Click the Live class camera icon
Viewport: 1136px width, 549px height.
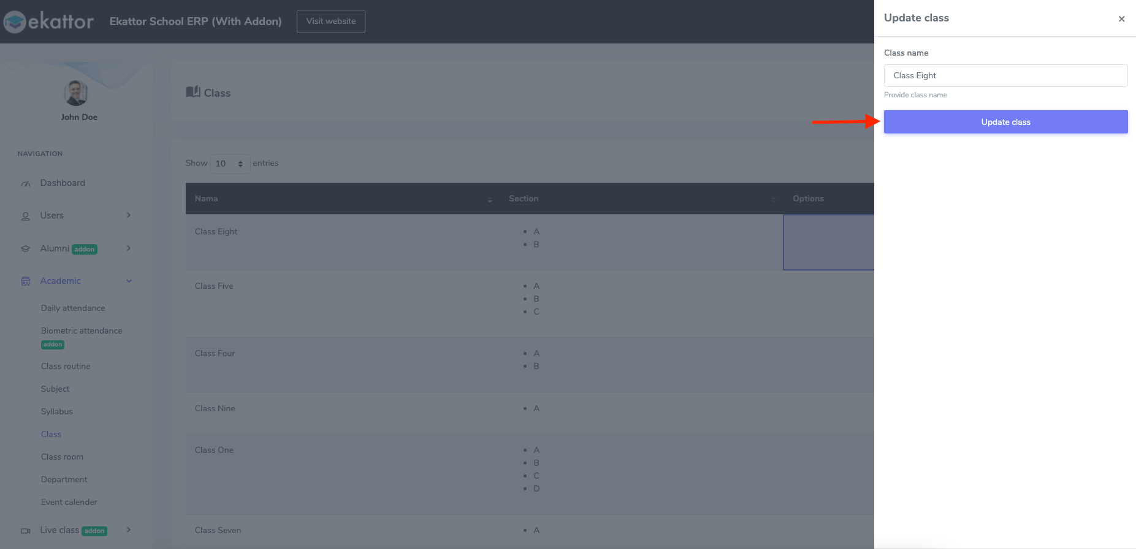click(26, 531)
